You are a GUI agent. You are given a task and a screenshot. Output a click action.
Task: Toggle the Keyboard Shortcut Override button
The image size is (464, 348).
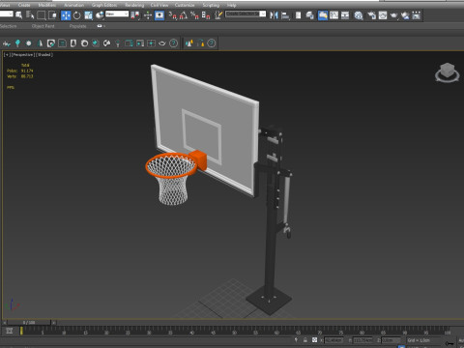click(159, 15)
